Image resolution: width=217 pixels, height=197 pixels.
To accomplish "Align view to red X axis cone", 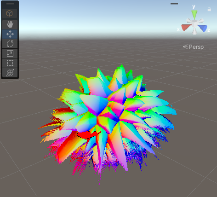I will [x=186, y=27].
